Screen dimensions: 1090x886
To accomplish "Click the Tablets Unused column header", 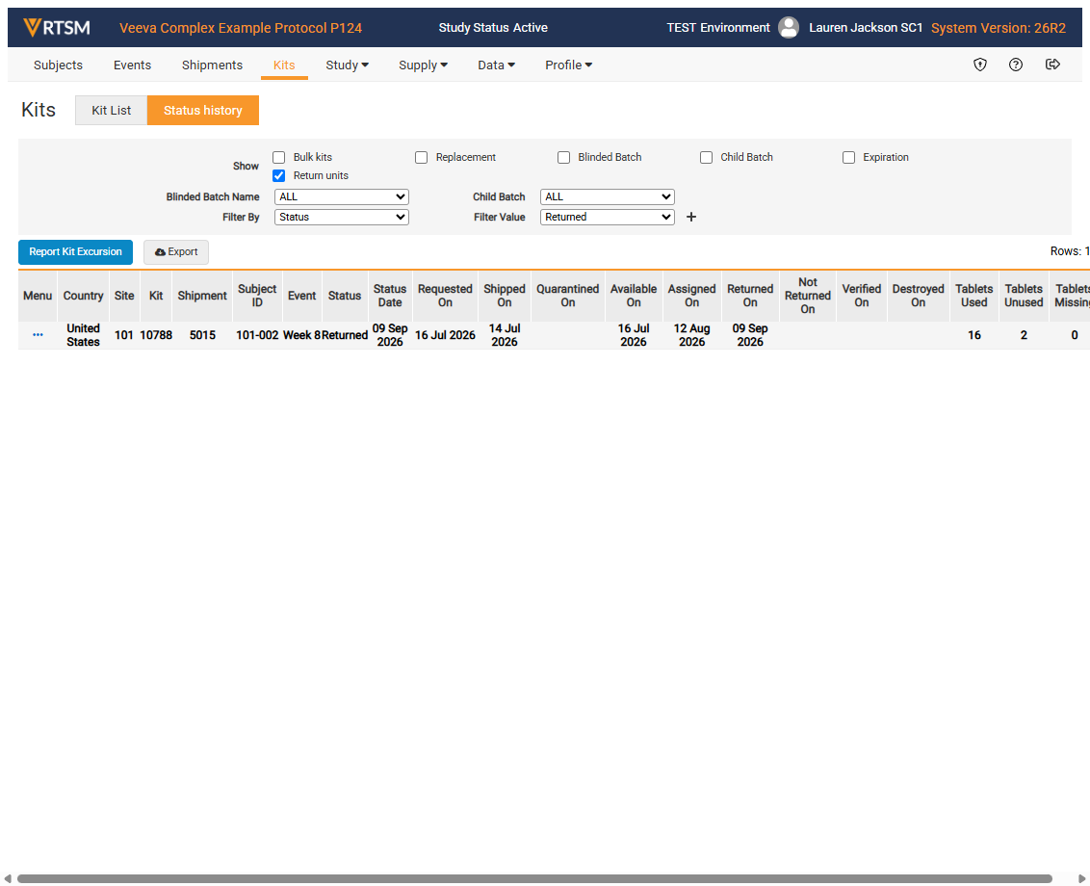I will click(x=1024, y=296).
